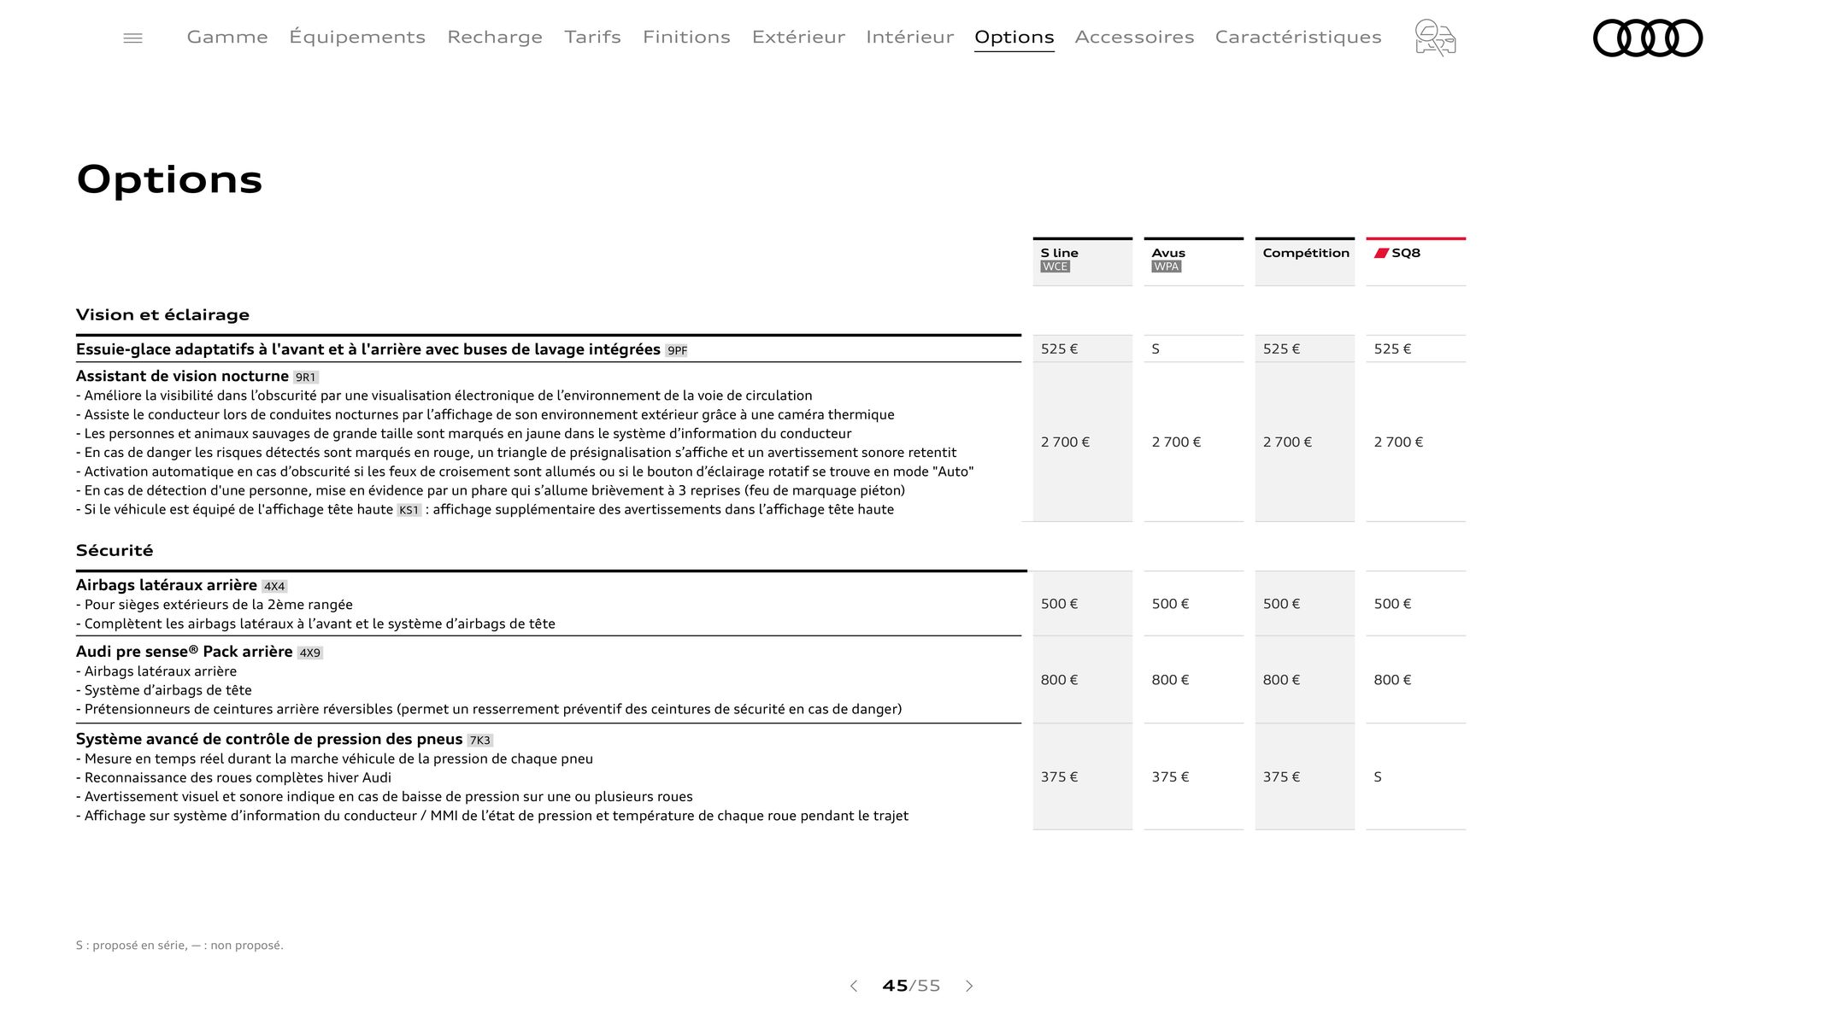The height and width of the screenshot is (1025, 1823).
Task: Click the 7K3 option code
Action: (x=480, y=740)
